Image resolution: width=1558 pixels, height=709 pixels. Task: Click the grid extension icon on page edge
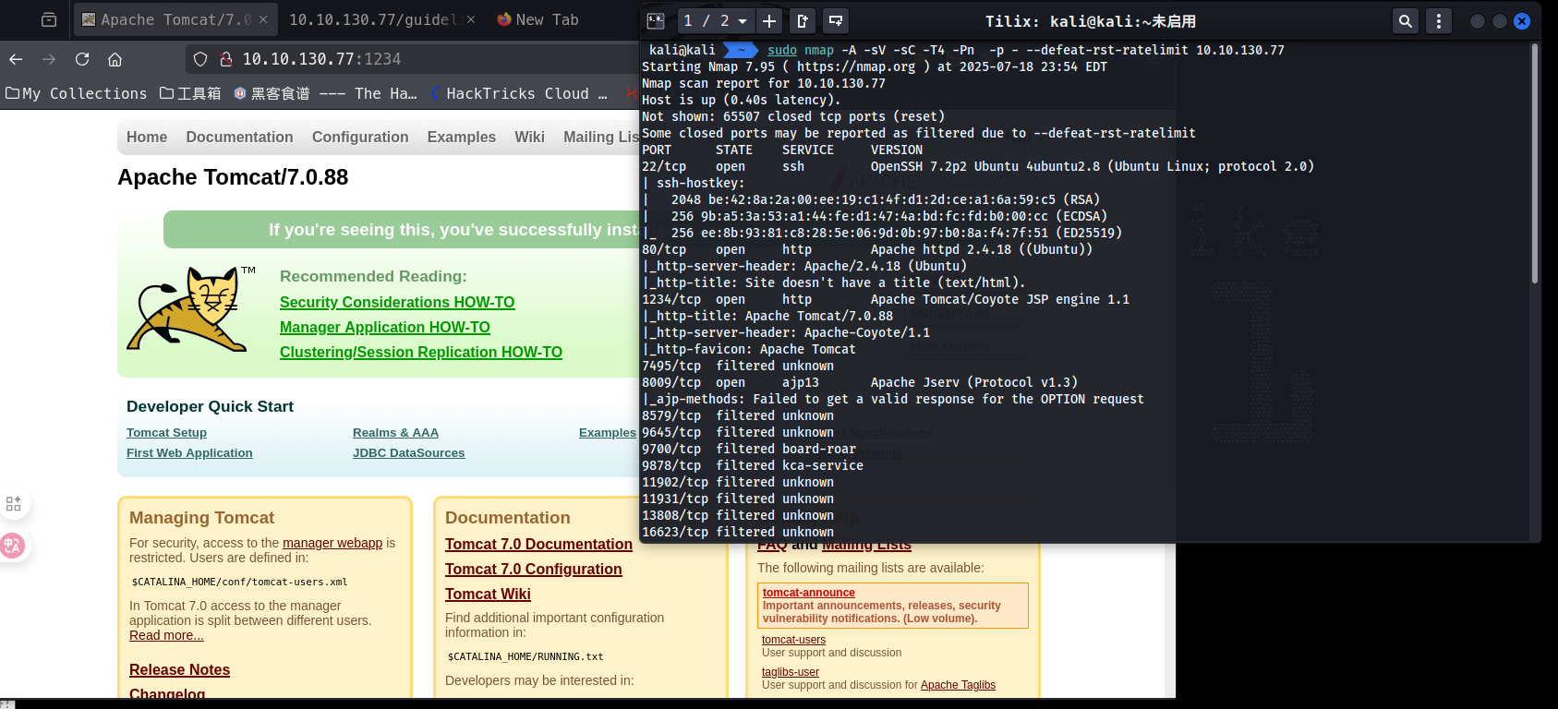(x=14, y=503)
